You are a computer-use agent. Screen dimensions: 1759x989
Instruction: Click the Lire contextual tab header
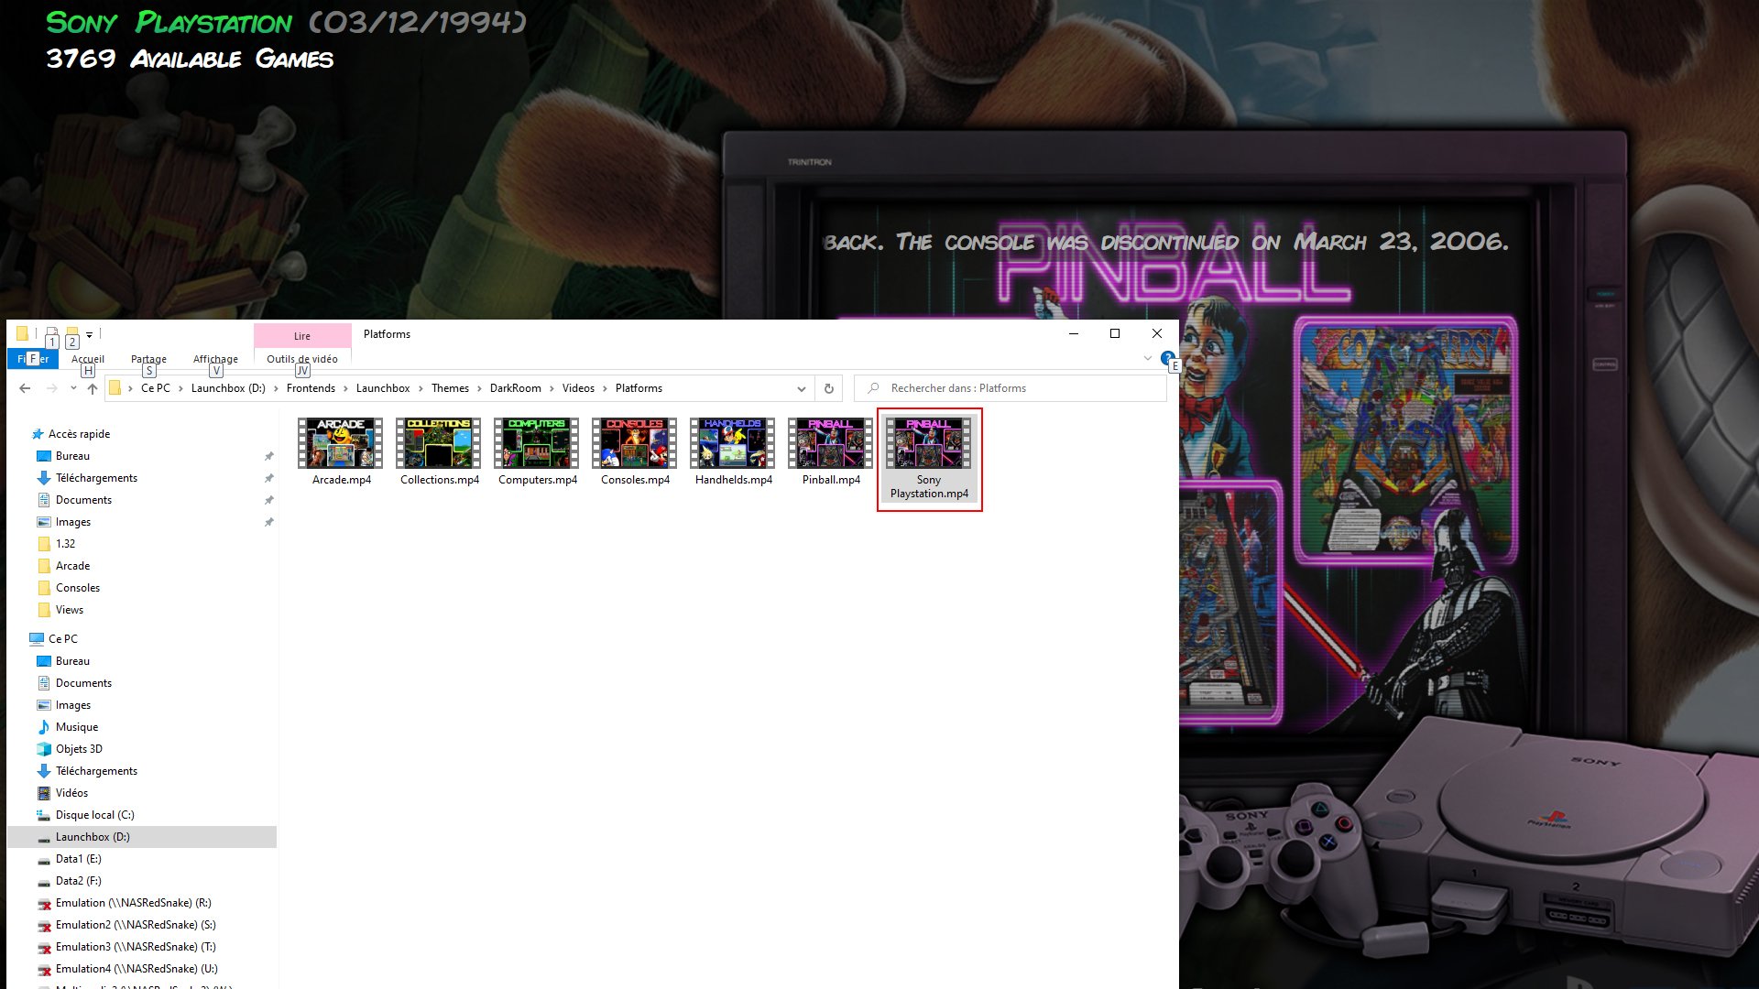pyautogui.click(x=302, y=336)
